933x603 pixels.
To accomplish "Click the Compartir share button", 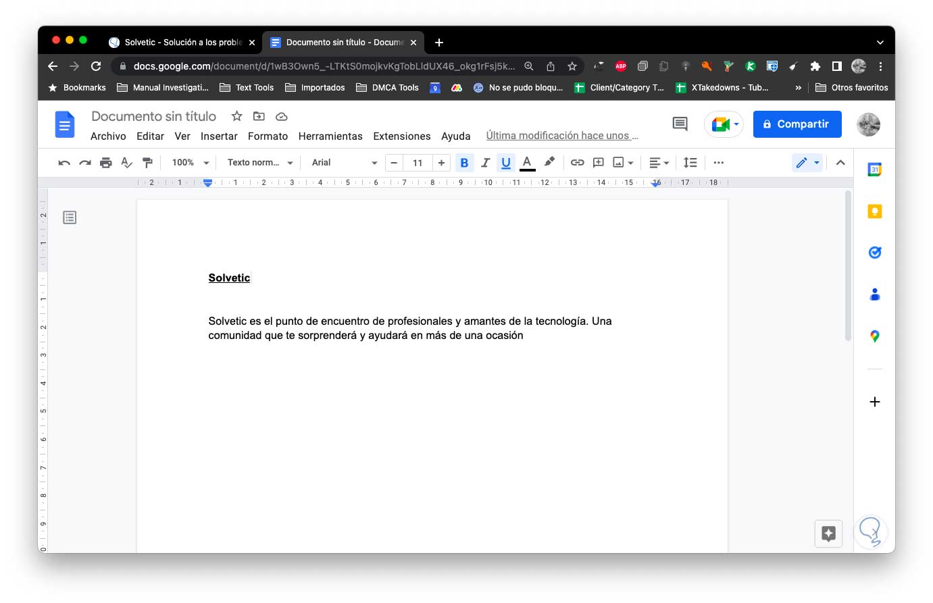I will coord(797,124).
